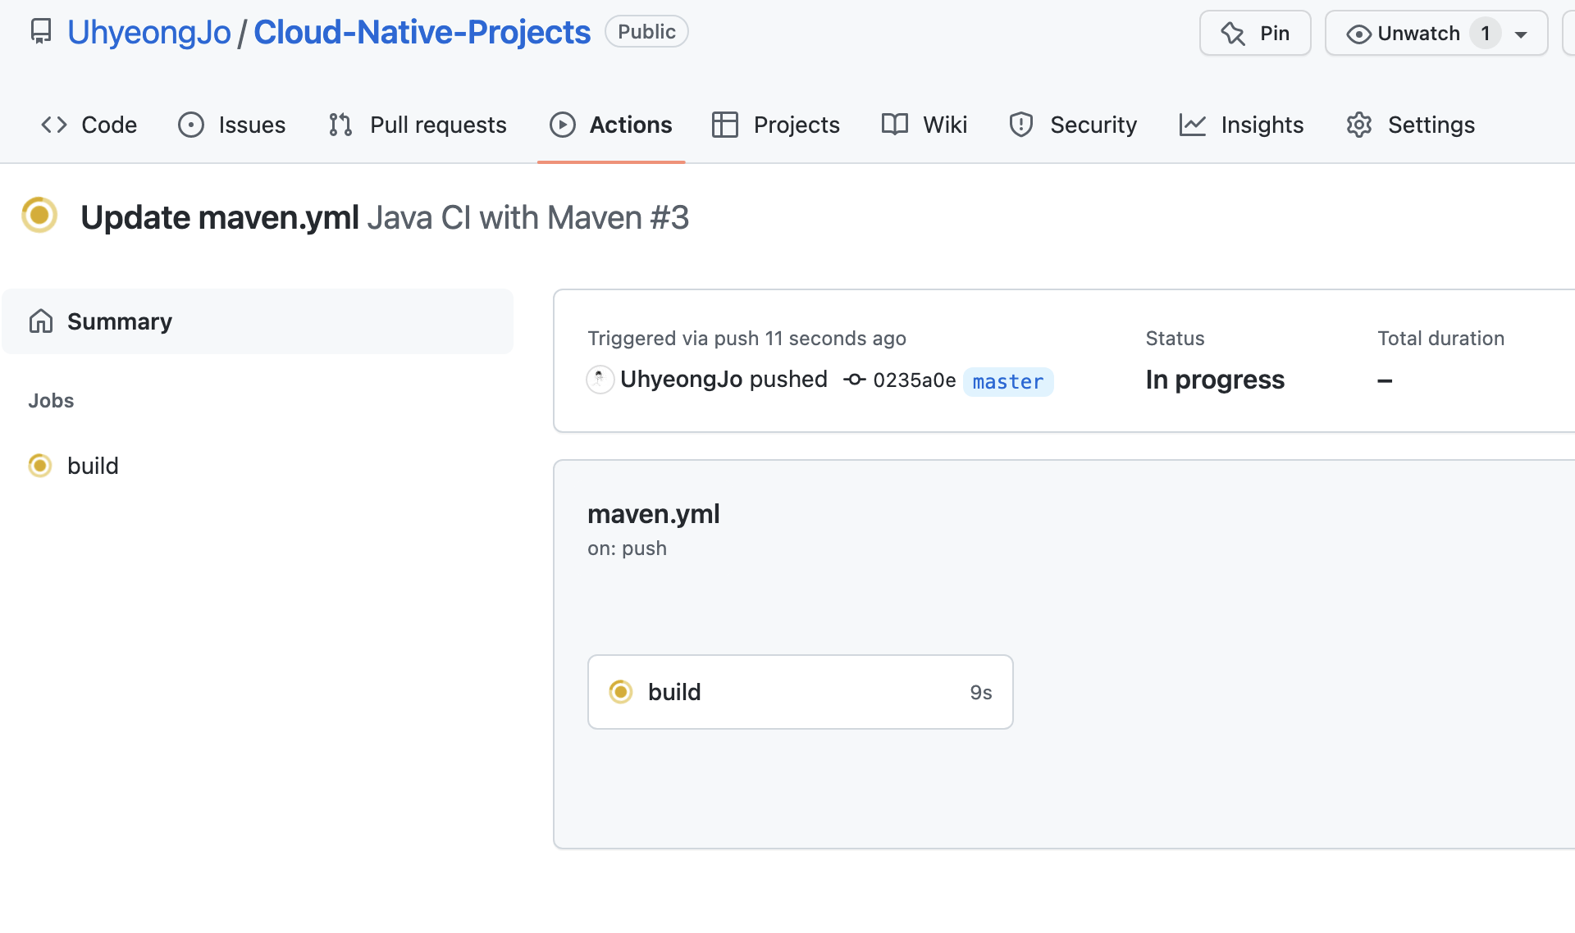The image size is (1575, 933).
Task: Click the build job card with 9s
Action: pyautogui.click(x=800, y=692)
